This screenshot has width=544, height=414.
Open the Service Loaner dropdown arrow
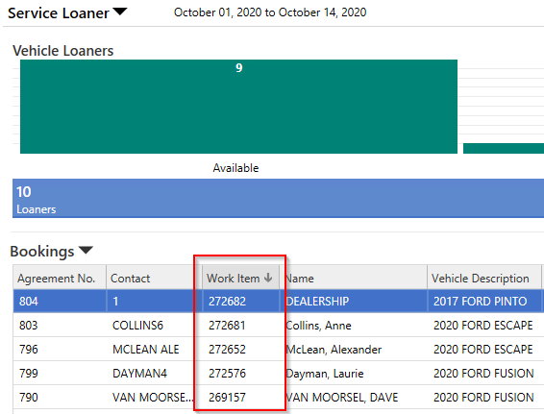point(120,12)
